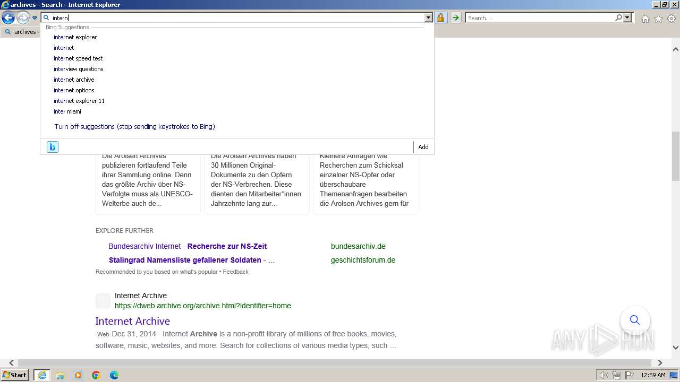Launch Microsoft Edge from the taskbar

pos(114,375)
